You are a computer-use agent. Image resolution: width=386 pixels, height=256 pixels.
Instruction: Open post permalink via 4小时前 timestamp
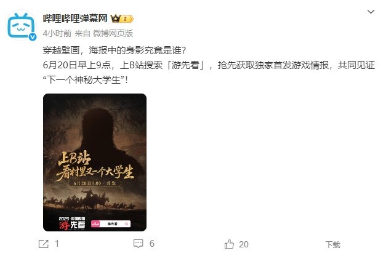tap(57, 33)
